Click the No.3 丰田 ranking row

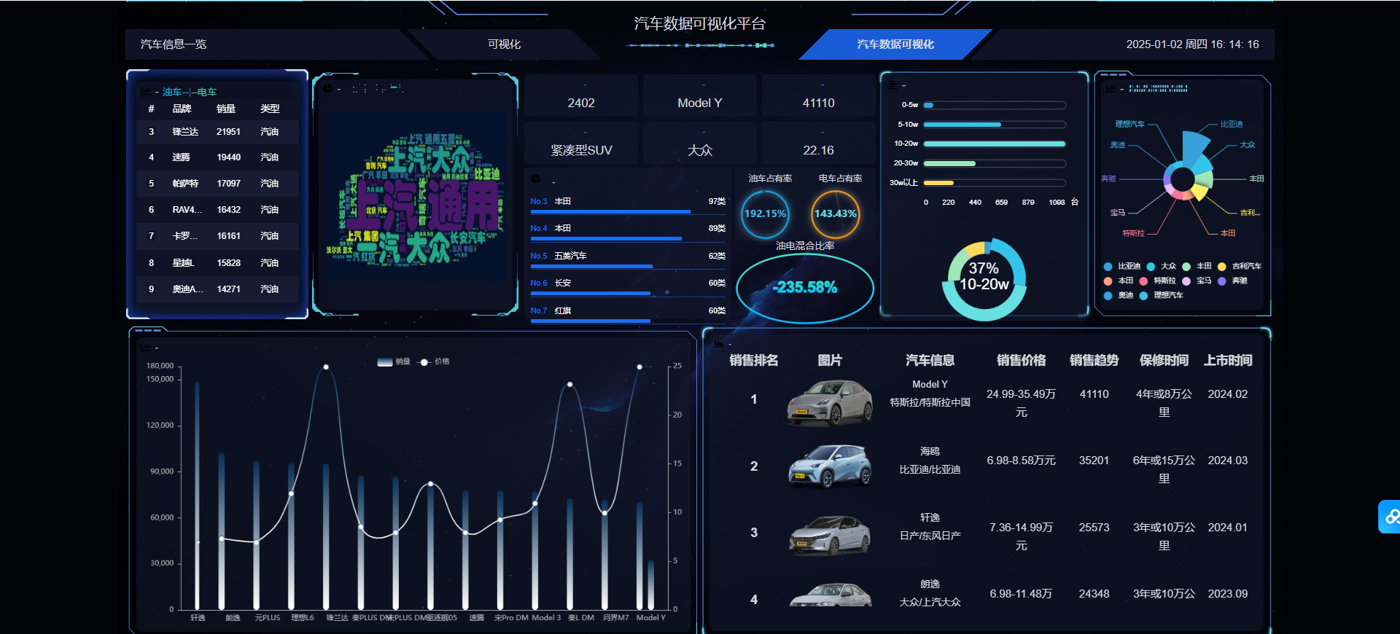coord(628,204)
